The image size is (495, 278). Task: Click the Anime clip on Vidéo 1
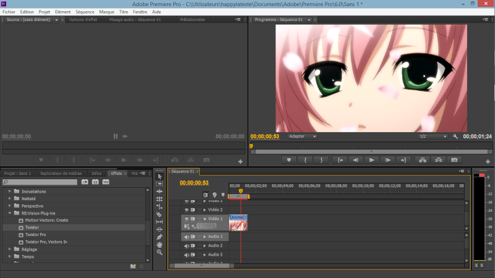click(238, 222)
